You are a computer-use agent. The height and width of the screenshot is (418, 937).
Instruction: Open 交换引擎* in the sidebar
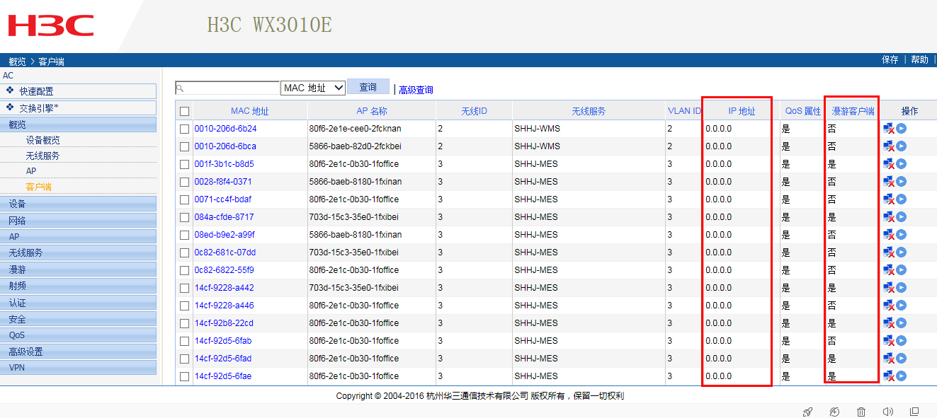pos(78,108)
